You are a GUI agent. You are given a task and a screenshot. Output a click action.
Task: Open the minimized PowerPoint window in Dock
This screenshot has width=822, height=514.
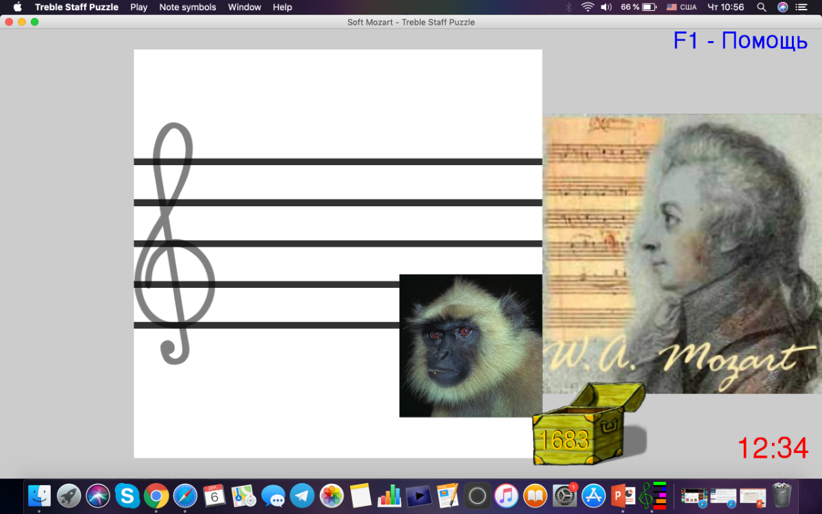[753, 496]
